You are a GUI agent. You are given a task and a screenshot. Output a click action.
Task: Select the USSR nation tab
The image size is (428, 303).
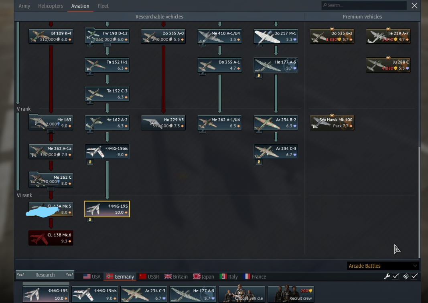coord(149,277)
